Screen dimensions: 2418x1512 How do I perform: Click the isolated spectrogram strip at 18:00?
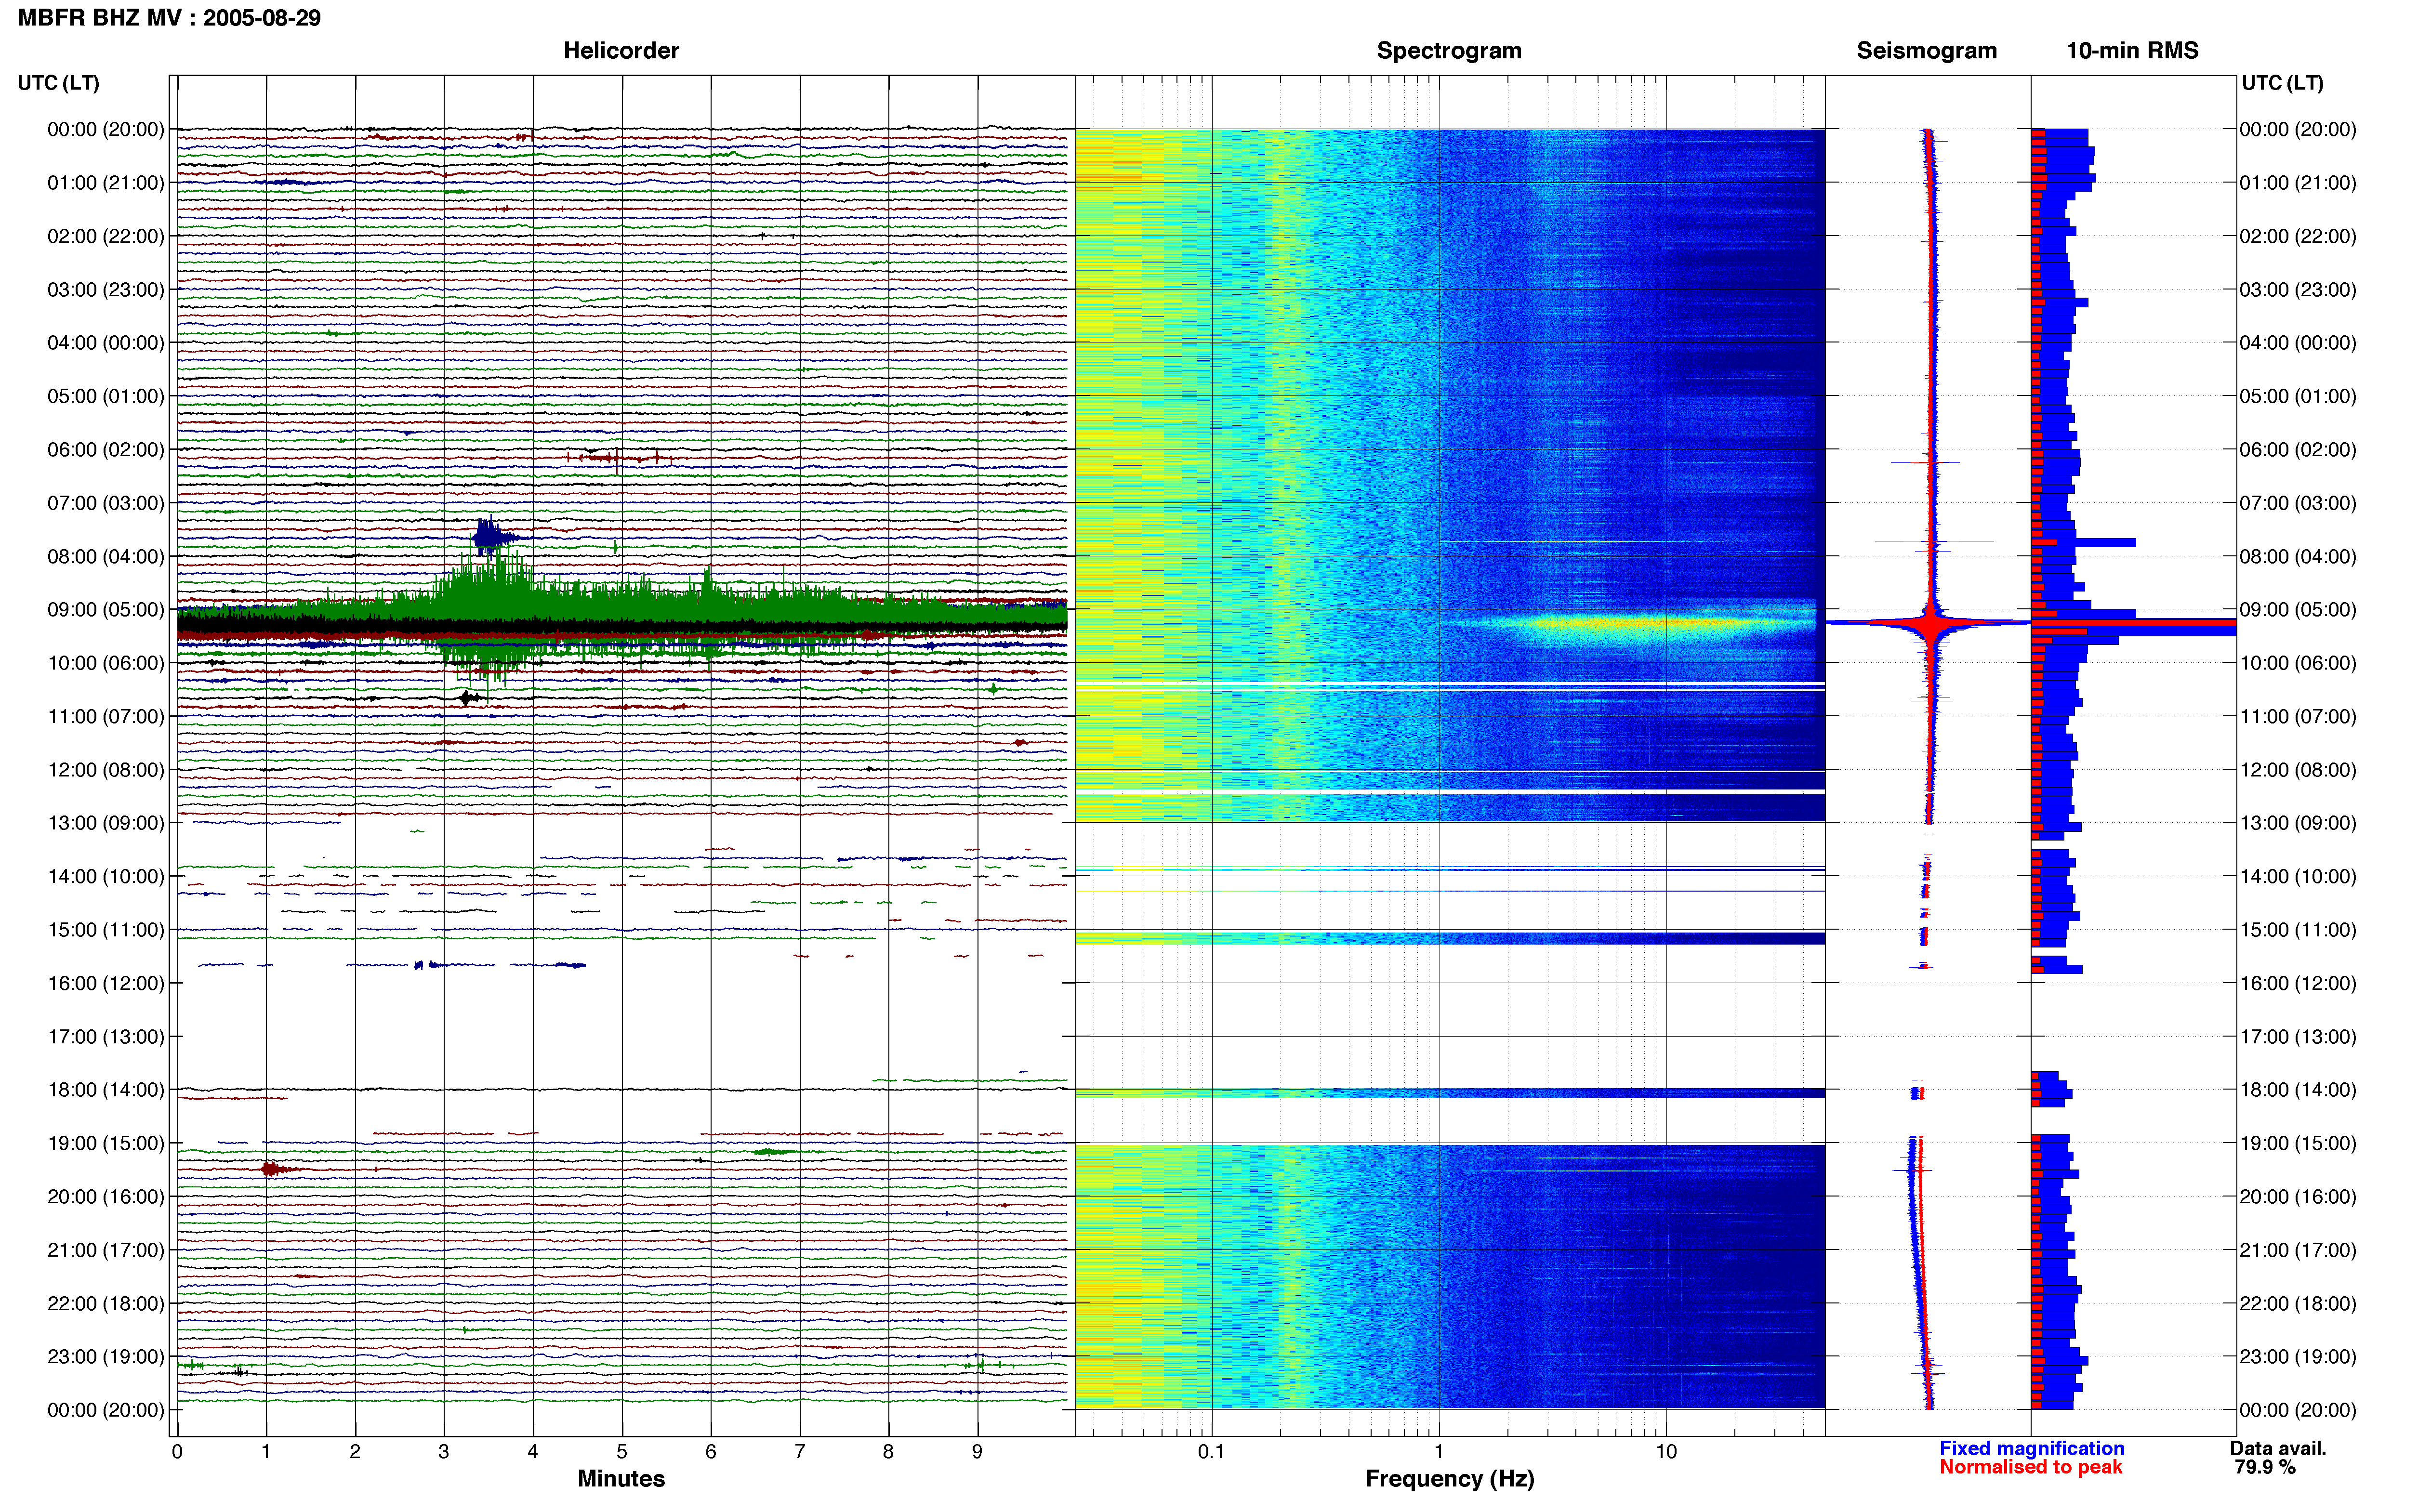[1450, 1093]
